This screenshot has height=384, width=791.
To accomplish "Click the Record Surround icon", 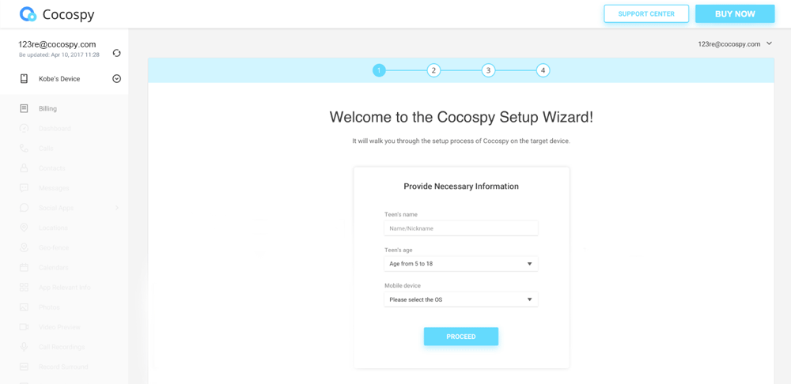I will (24, 367).
